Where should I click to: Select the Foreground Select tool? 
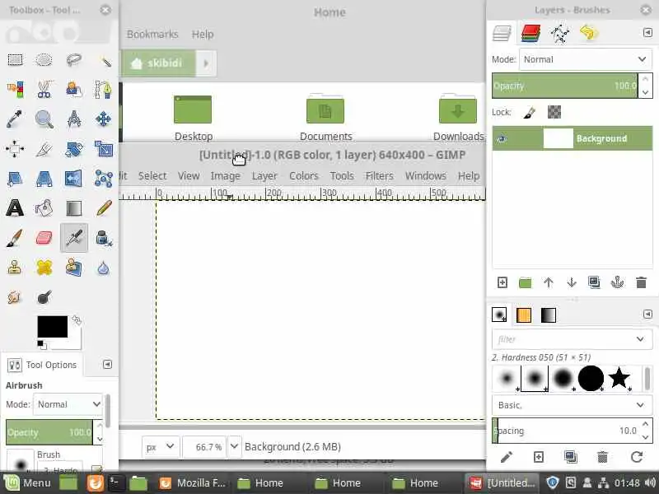[x=74, y=90]
